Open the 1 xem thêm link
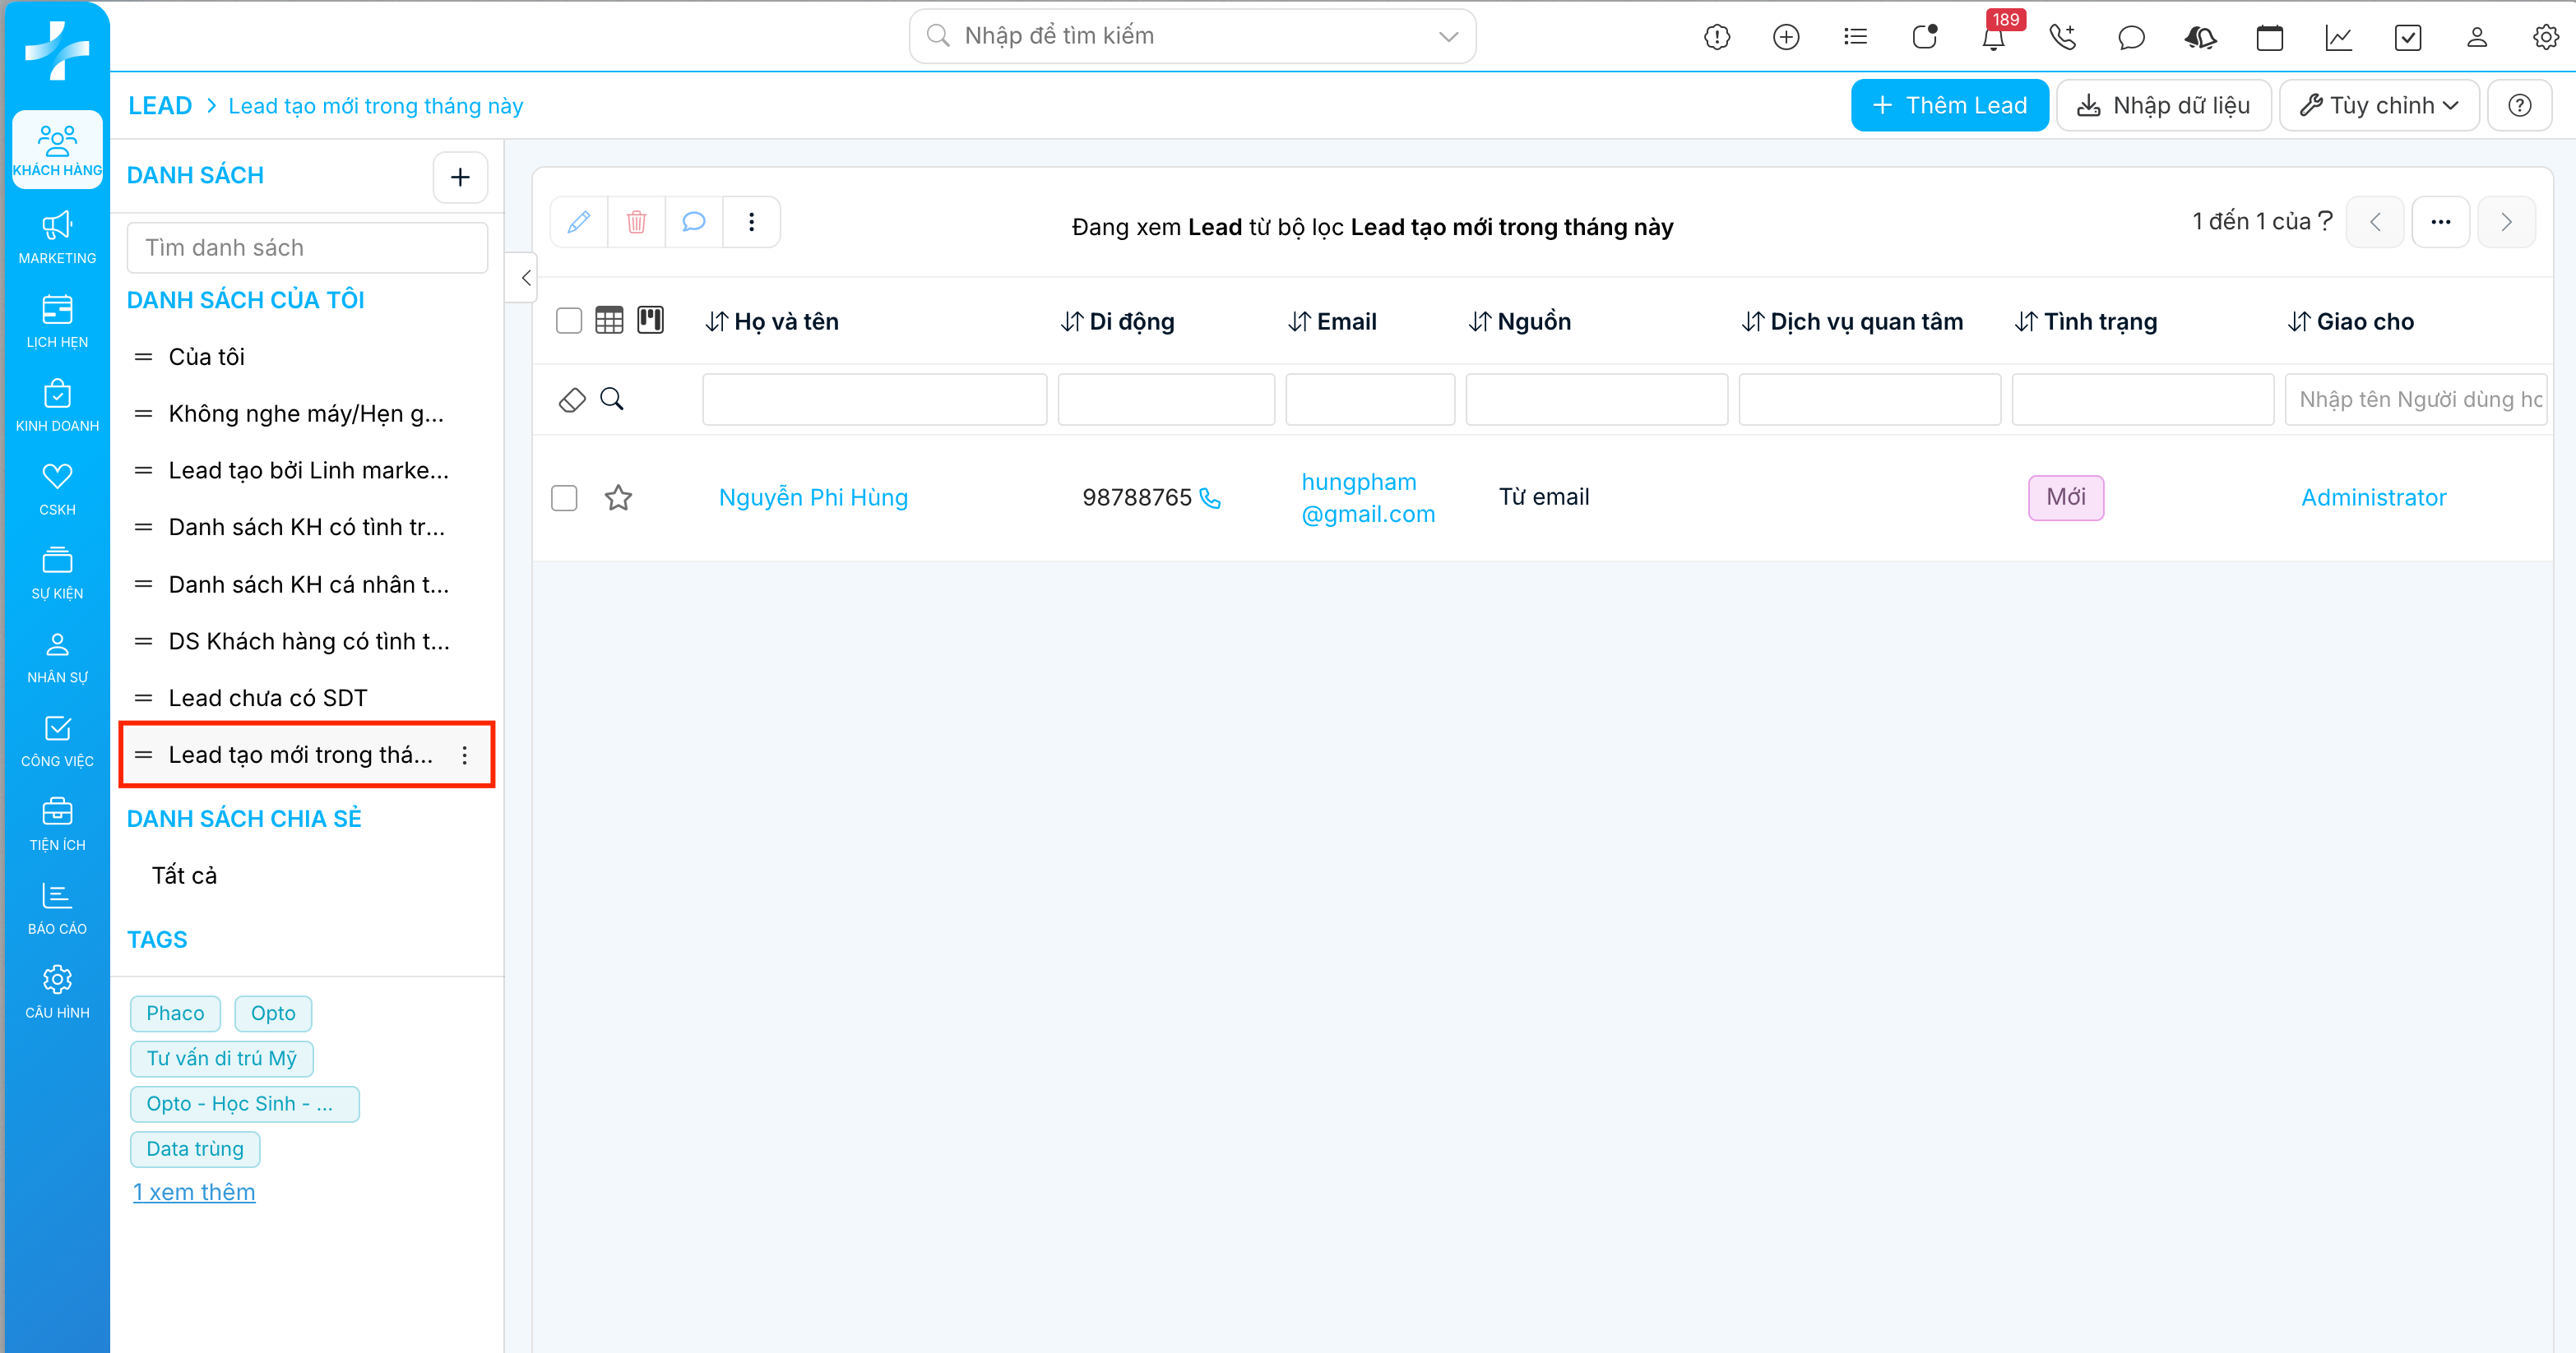 click(194, 1192)
